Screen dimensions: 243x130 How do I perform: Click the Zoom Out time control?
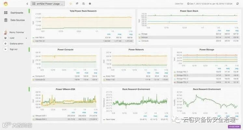179,4
